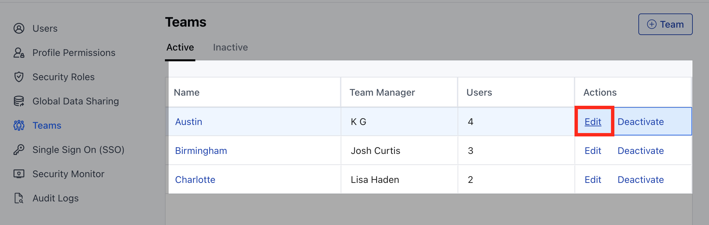This screenshot has height=225, width=709.
Task: Open the Charlotte team page
Action: (195, 180)
